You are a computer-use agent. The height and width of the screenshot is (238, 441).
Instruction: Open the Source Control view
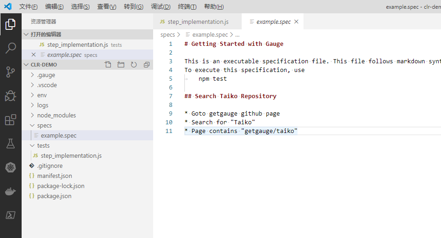pyautogui.click(x=10, y=72)
